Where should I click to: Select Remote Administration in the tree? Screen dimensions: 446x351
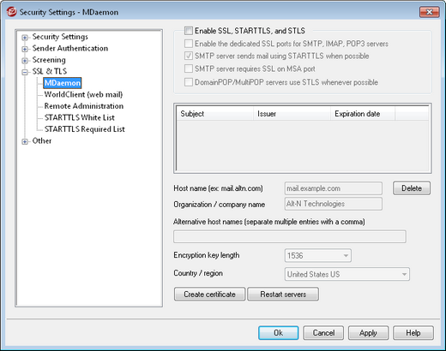84,106
